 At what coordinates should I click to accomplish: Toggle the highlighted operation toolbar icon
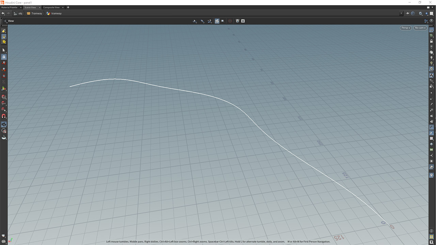(217, 21)
